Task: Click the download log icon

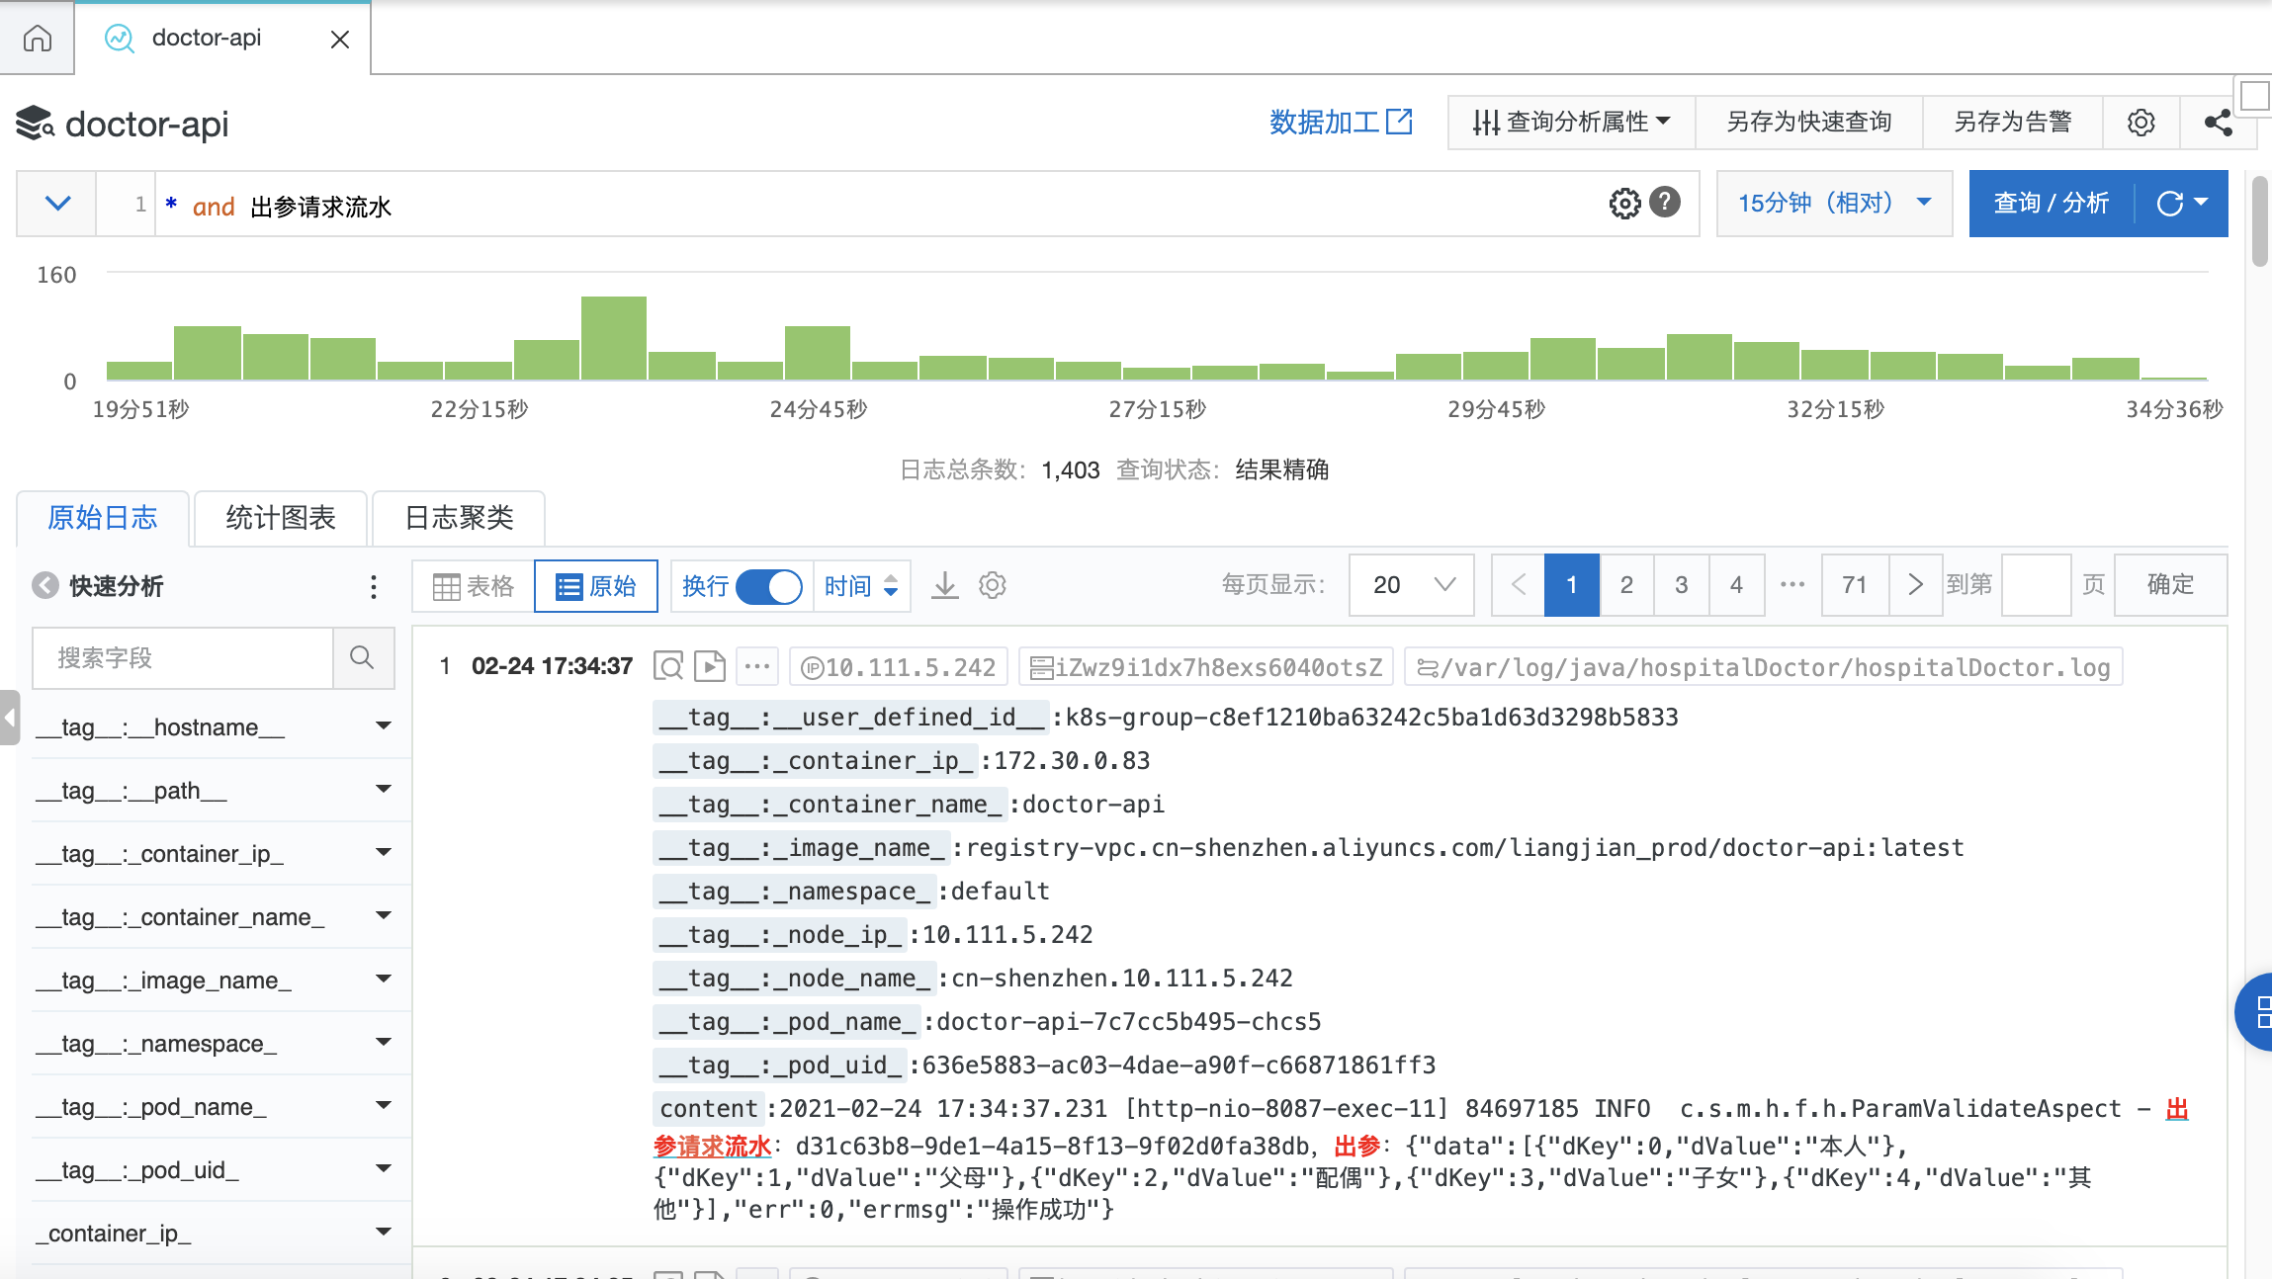Action: click(944, 585)
